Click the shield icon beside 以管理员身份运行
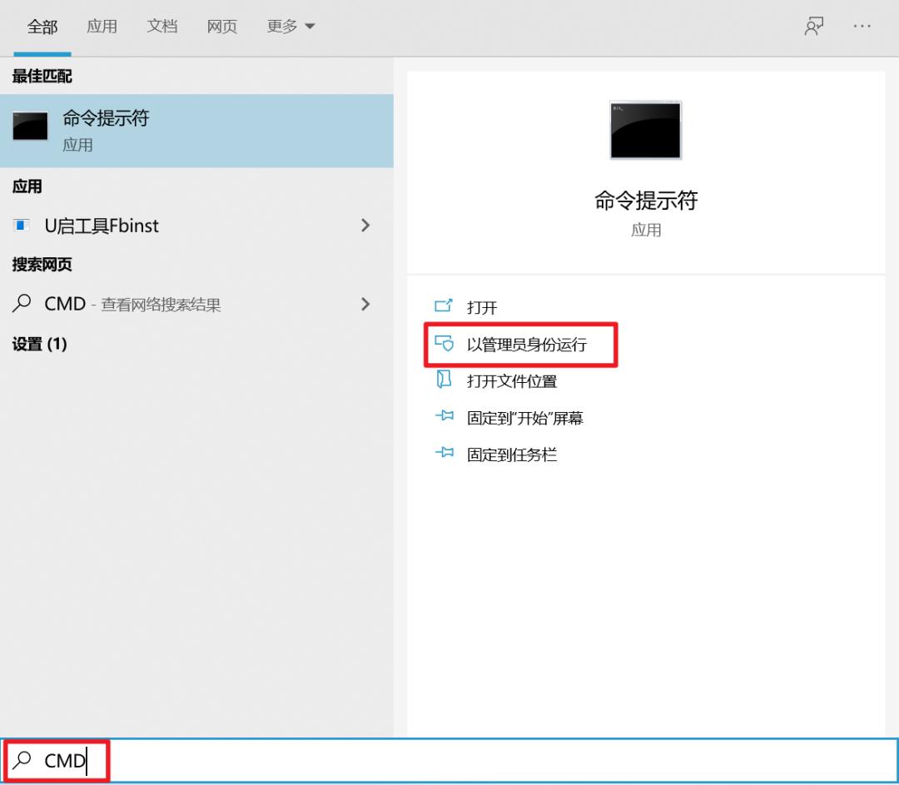Viewport: 899px width, 785px height. pos(445,343)
